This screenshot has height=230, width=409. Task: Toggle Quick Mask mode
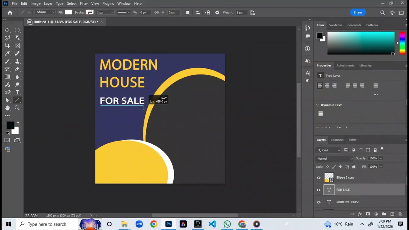(x=7, y=140)
